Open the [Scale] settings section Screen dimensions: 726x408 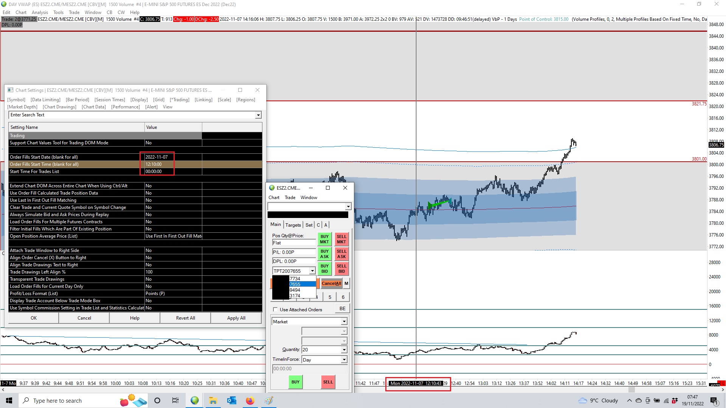[x=224, y=100]
